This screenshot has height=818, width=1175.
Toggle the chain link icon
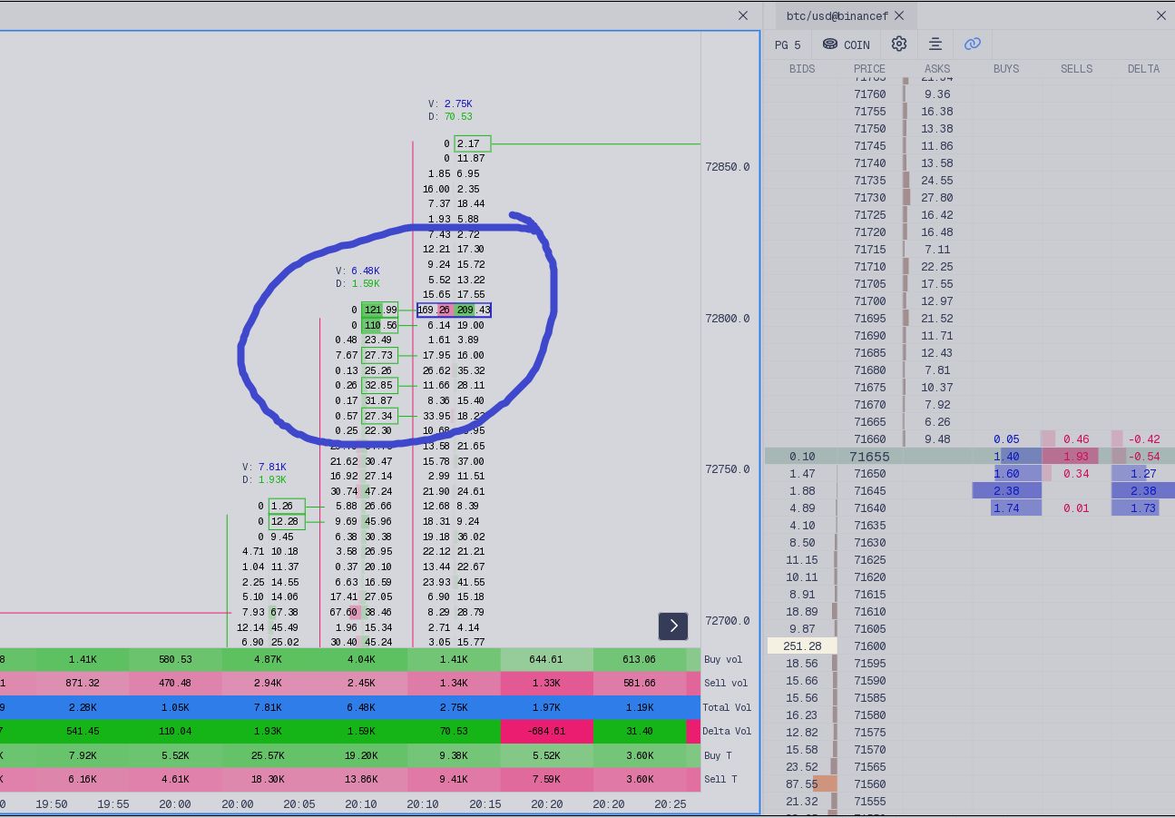tap(972, 44)
